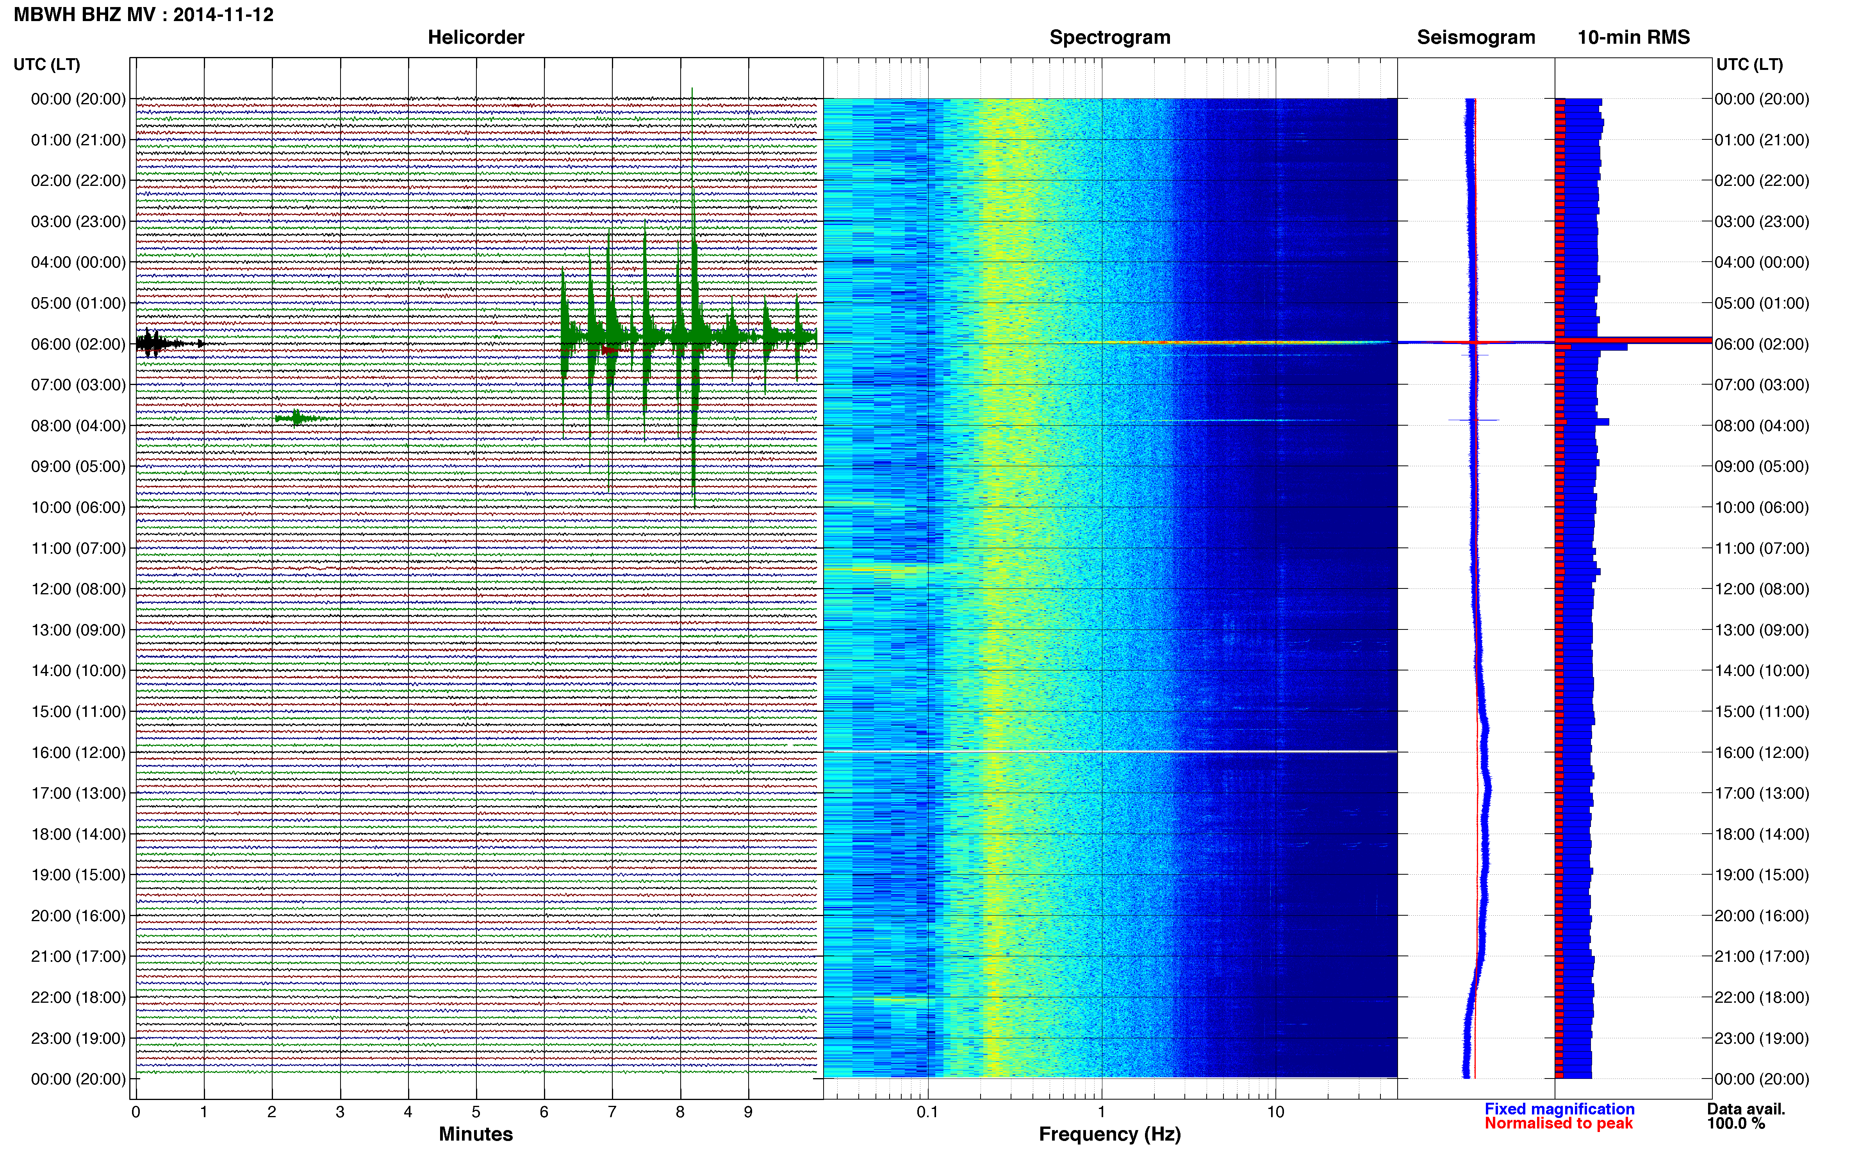
Task: Select the Helicorder panel heading
Action: click(x=476, y=37)
